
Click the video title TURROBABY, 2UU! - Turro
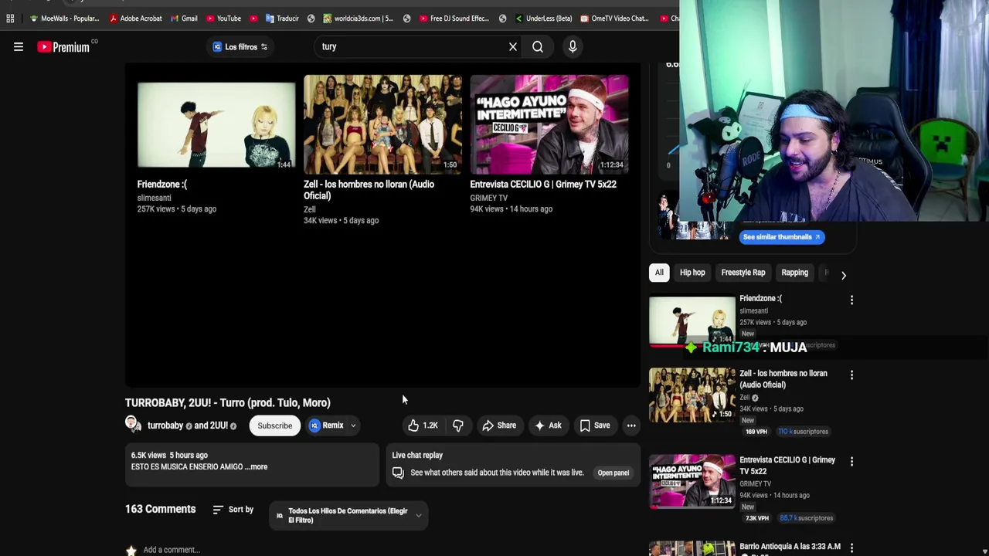(228, 402)
